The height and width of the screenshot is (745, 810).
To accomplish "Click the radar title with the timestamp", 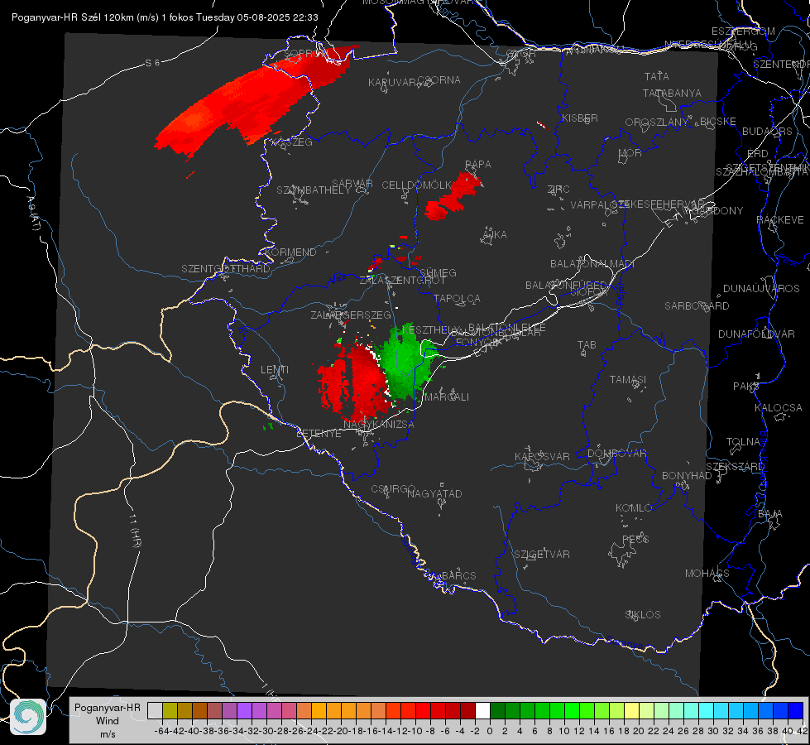I will pos(165,17).
